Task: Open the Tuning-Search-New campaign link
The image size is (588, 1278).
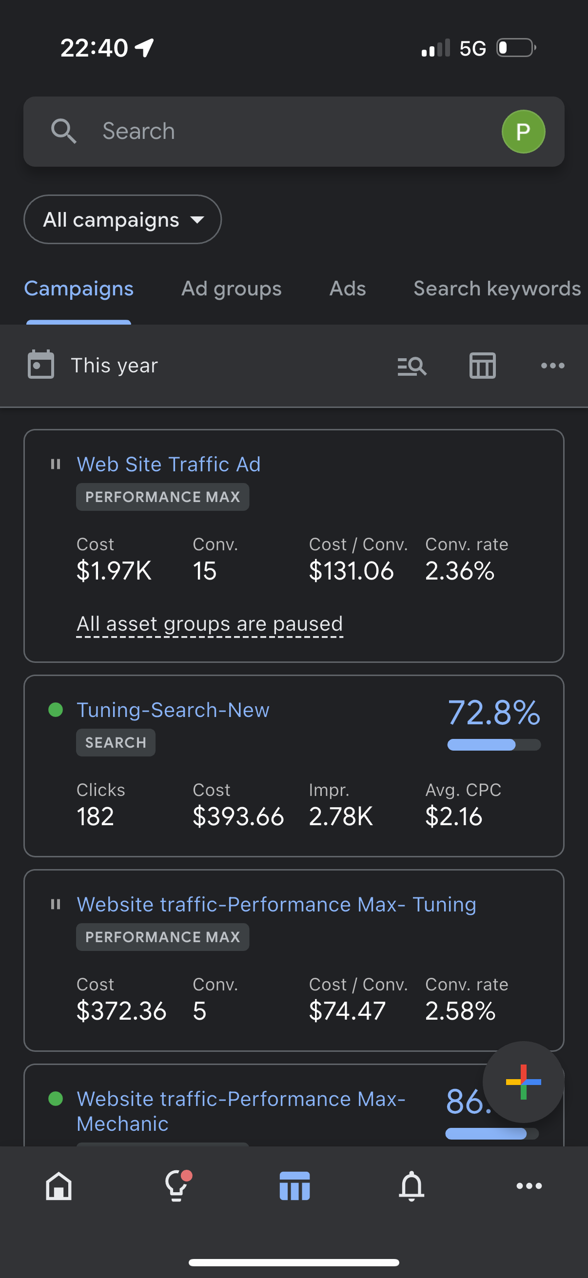Action: click(173, 710)
